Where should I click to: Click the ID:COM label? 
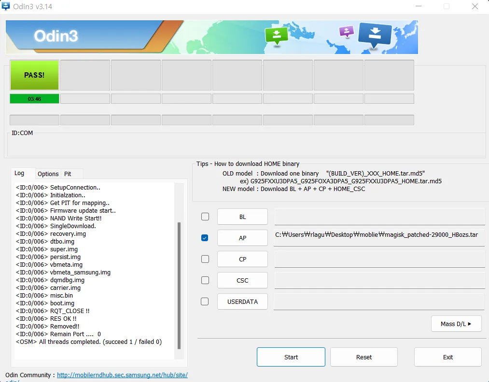click(x=22, y=133)
